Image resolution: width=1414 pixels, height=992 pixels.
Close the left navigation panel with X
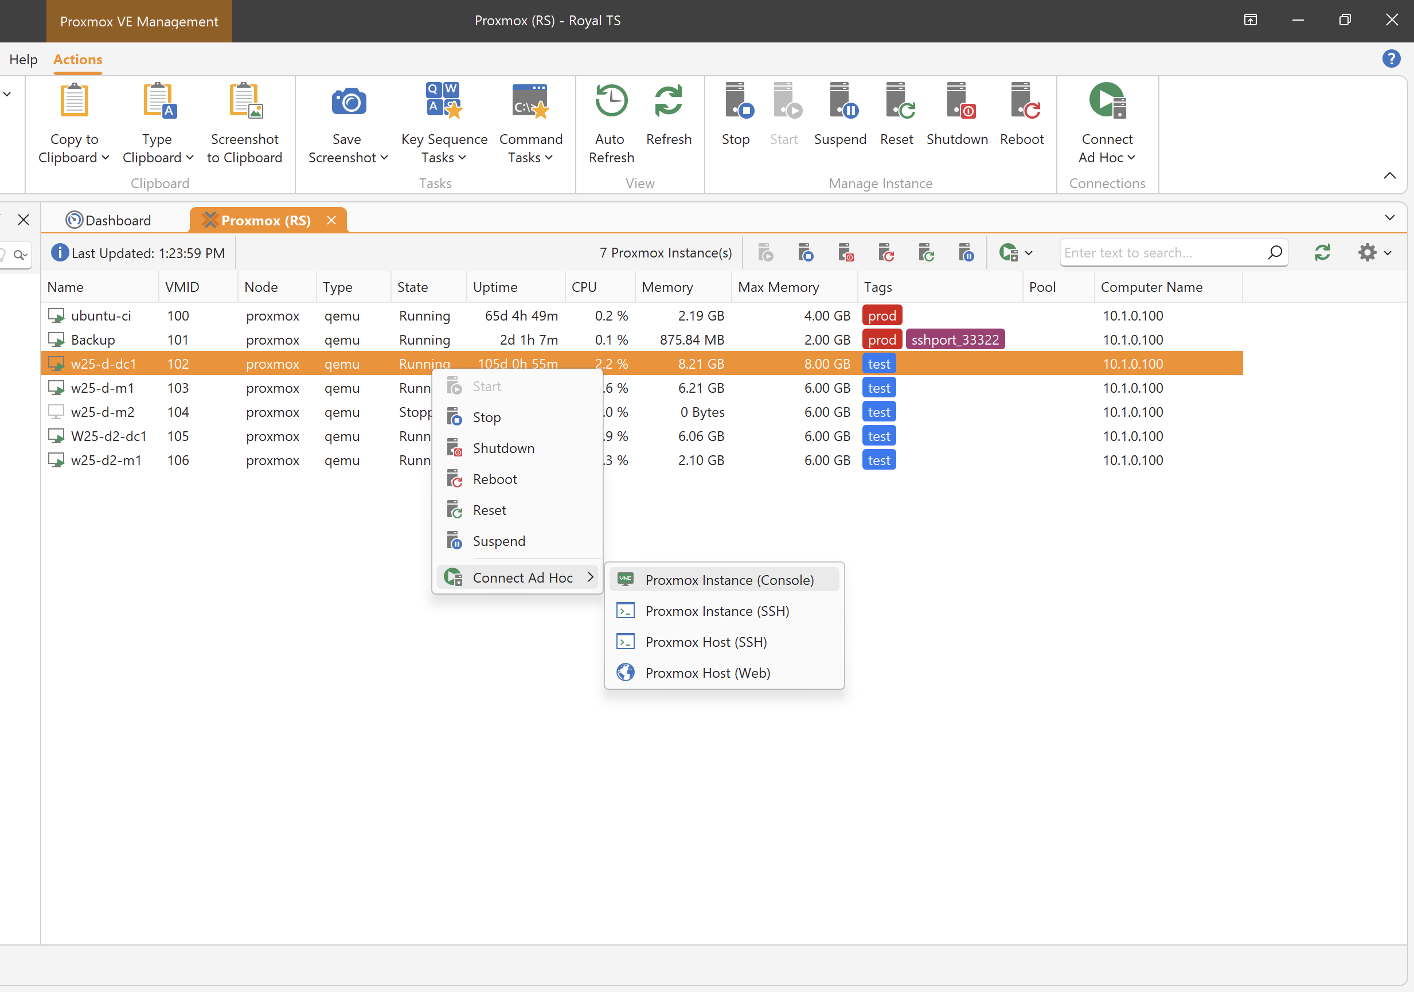tap(24, 219)
